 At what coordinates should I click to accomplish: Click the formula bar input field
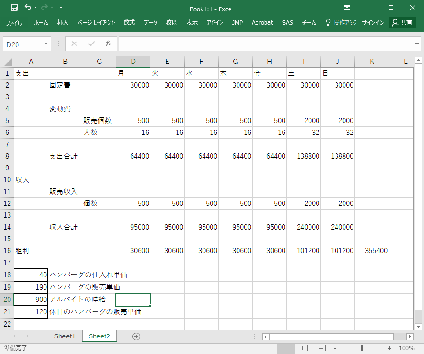point(265,44)
